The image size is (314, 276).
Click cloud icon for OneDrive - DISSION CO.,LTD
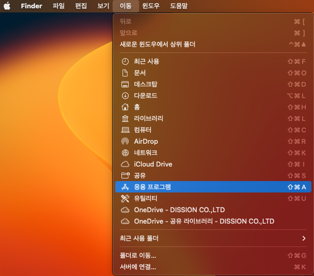[x=125, y=210]
